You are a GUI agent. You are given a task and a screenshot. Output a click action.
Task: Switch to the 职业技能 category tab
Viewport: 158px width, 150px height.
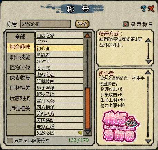tap(20, 58)
